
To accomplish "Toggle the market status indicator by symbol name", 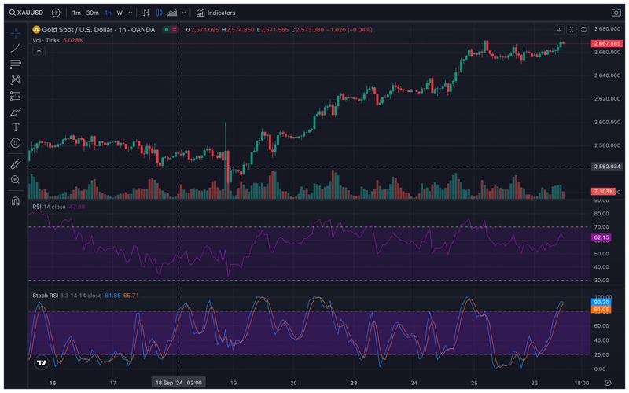I will tap(166, 29).
